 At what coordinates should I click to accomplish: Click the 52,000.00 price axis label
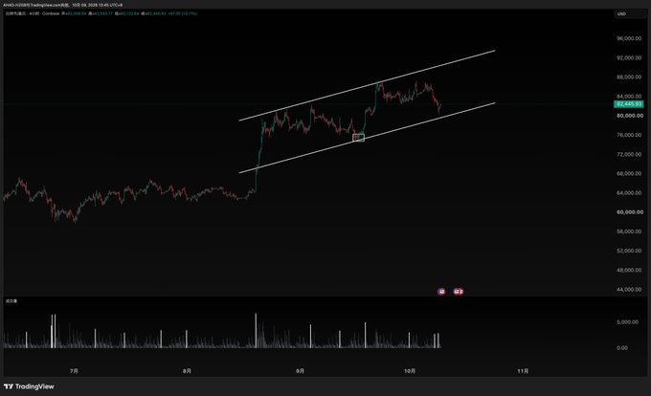pyautogui.click(x=629, y=251)
